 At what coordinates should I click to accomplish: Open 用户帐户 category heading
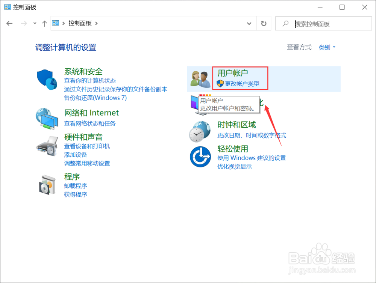233,73
